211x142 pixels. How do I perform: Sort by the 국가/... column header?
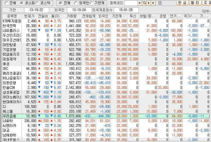pyautogui.click(x=190, y=16)
